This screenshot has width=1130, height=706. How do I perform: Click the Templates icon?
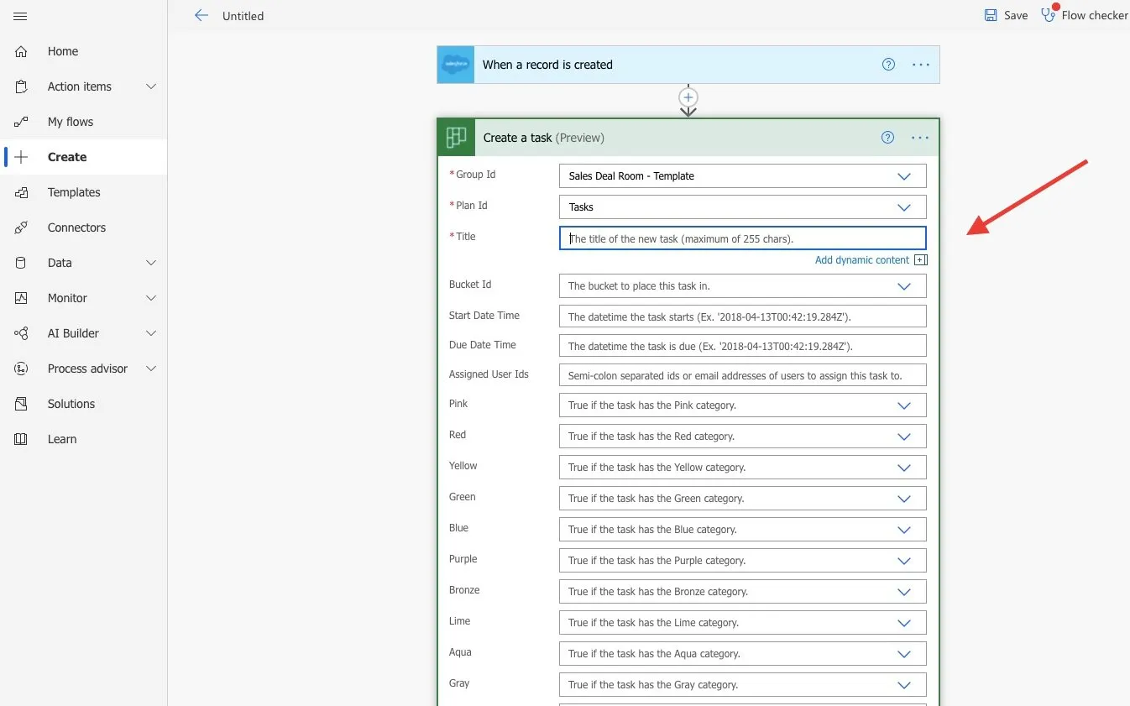tap(21, 192)
